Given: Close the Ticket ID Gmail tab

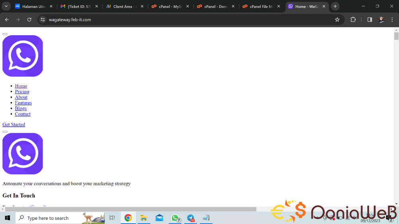Looking at the screenshot, I should (97, 6).
